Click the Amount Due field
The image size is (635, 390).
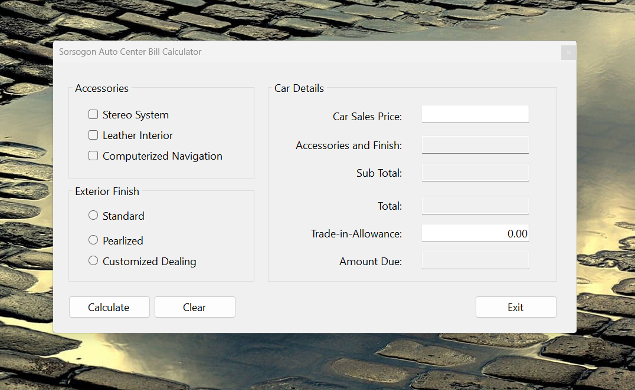tap(475, 261)
